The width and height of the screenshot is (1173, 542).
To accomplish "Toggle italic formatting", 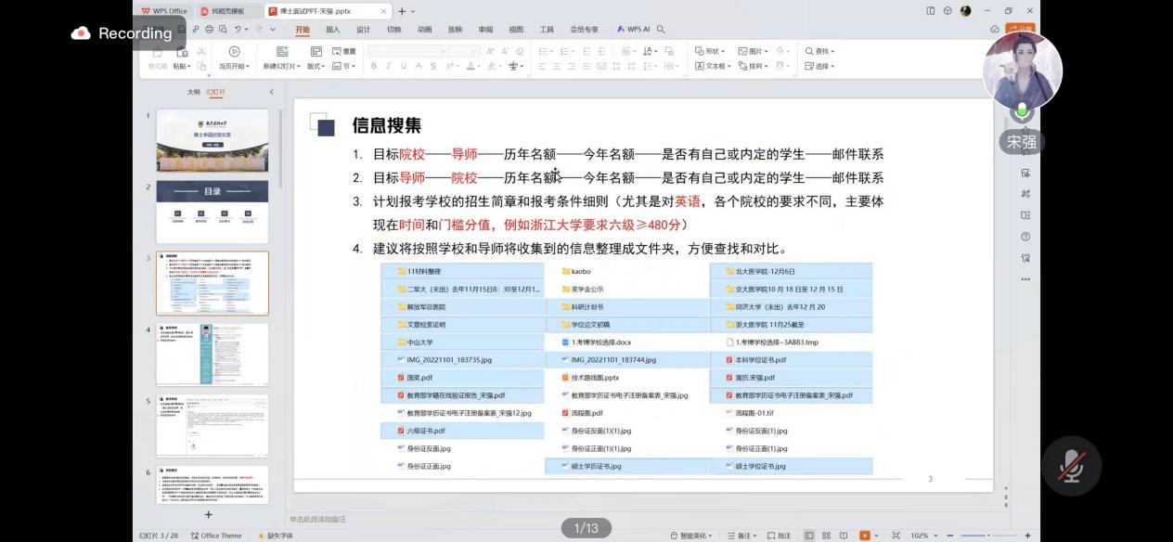I will [x=389, y=66].
